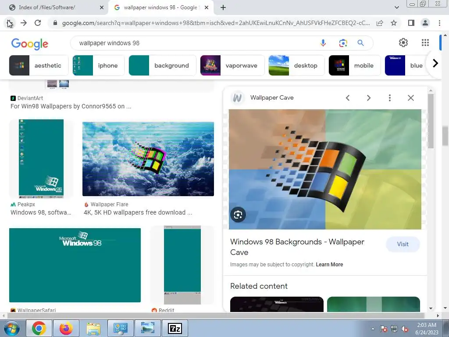Open a new browser tab
The height and width of the screenshot is (337, 449).
pos(223,7)
